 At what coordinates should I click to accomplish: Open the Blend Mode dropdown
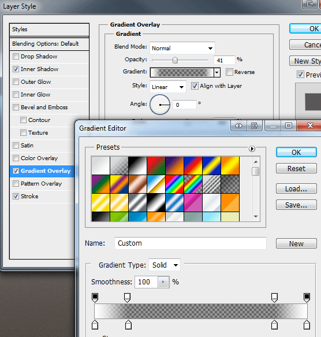click(x=182, y=48)
